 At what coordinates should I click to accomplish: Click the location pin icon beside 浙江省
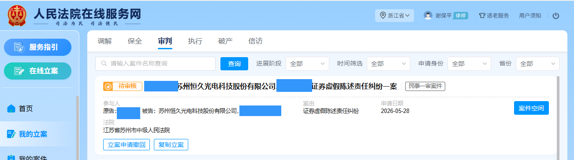pos(383,15)
